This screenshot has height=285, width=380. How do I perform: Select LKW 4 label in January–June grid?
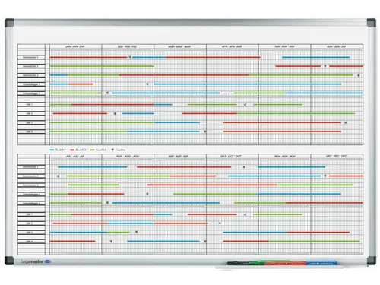click(31, 131)
